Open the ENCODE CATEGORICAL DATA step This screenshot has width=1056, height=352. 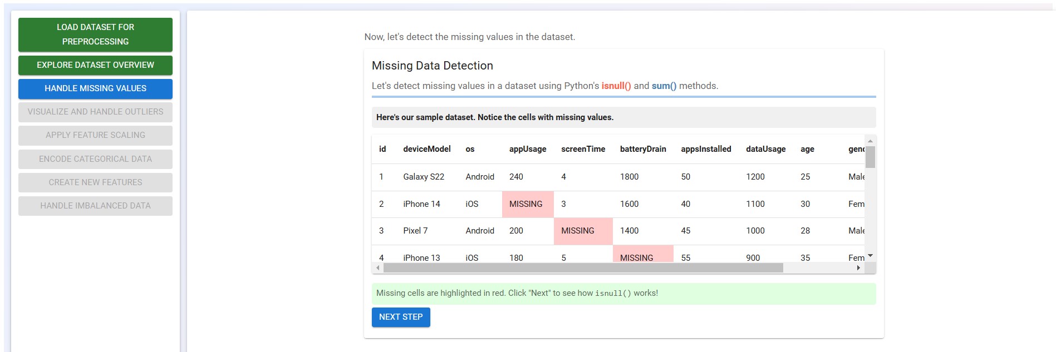click(x=95, y=159)
